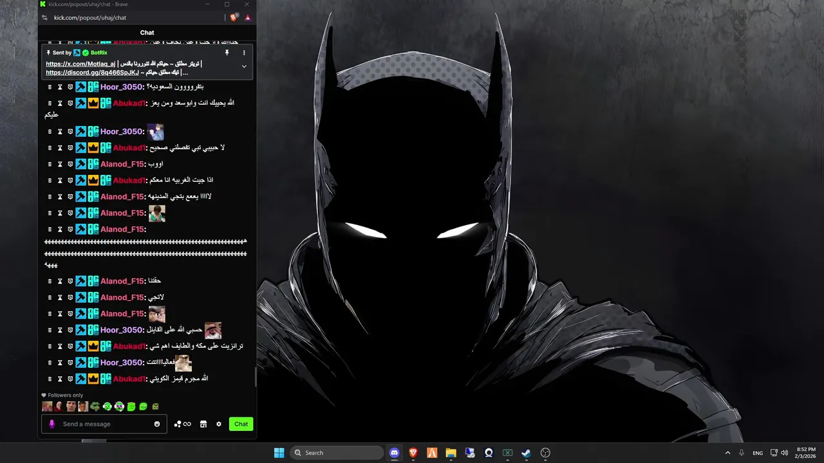824x463 pixels.
Task: Click the purple microphone icon in message box
Action: [52, 424]
